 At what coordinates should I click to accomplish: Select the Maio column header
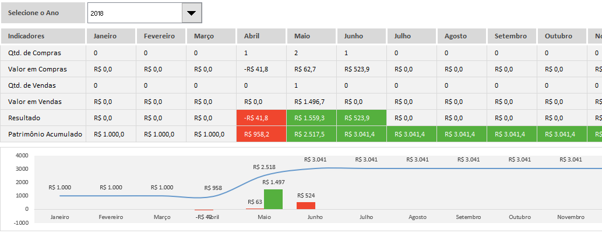(x=311, y=36)
